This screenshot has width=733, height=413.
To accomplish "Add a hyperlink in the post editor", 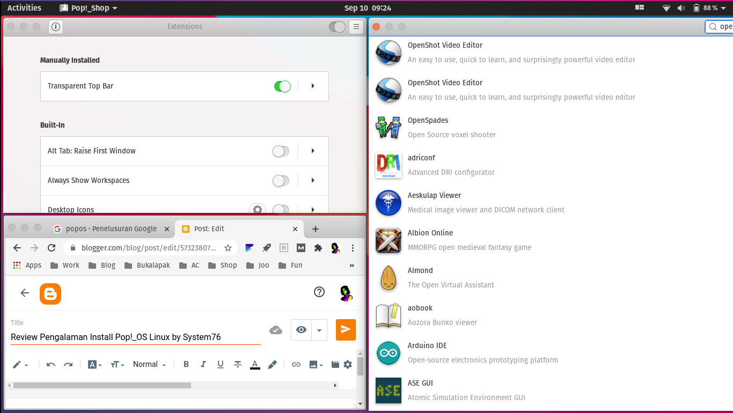I will (x=296, y=364).
